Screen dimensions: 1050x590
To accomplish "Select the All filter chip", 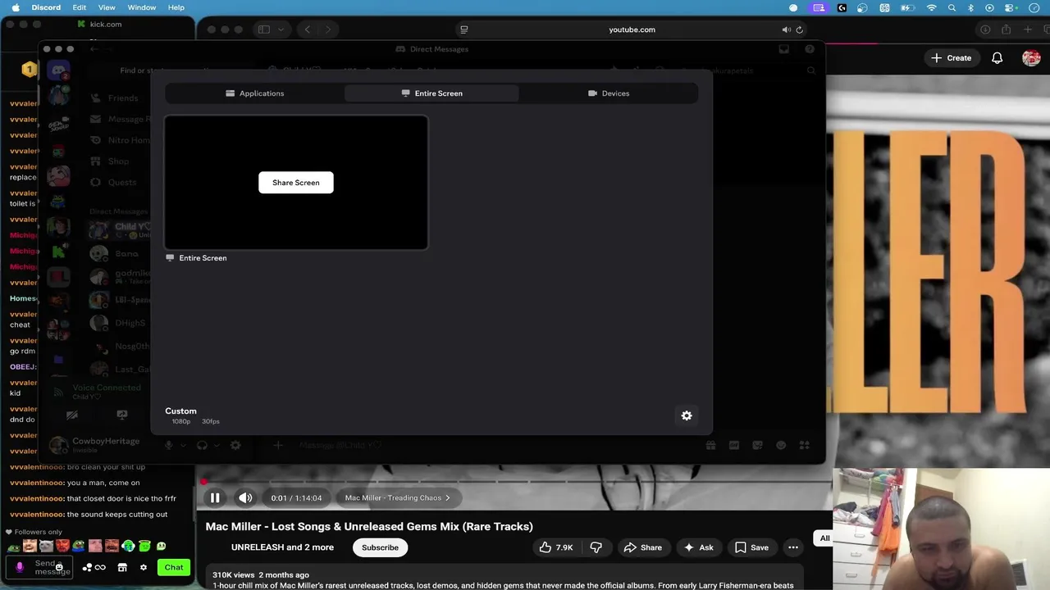I will (x=824, y=538).
